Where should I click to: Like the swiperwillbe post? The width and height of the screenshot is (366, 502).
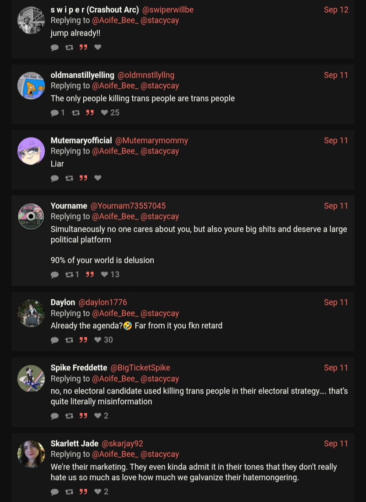click(x=98, y=47)
